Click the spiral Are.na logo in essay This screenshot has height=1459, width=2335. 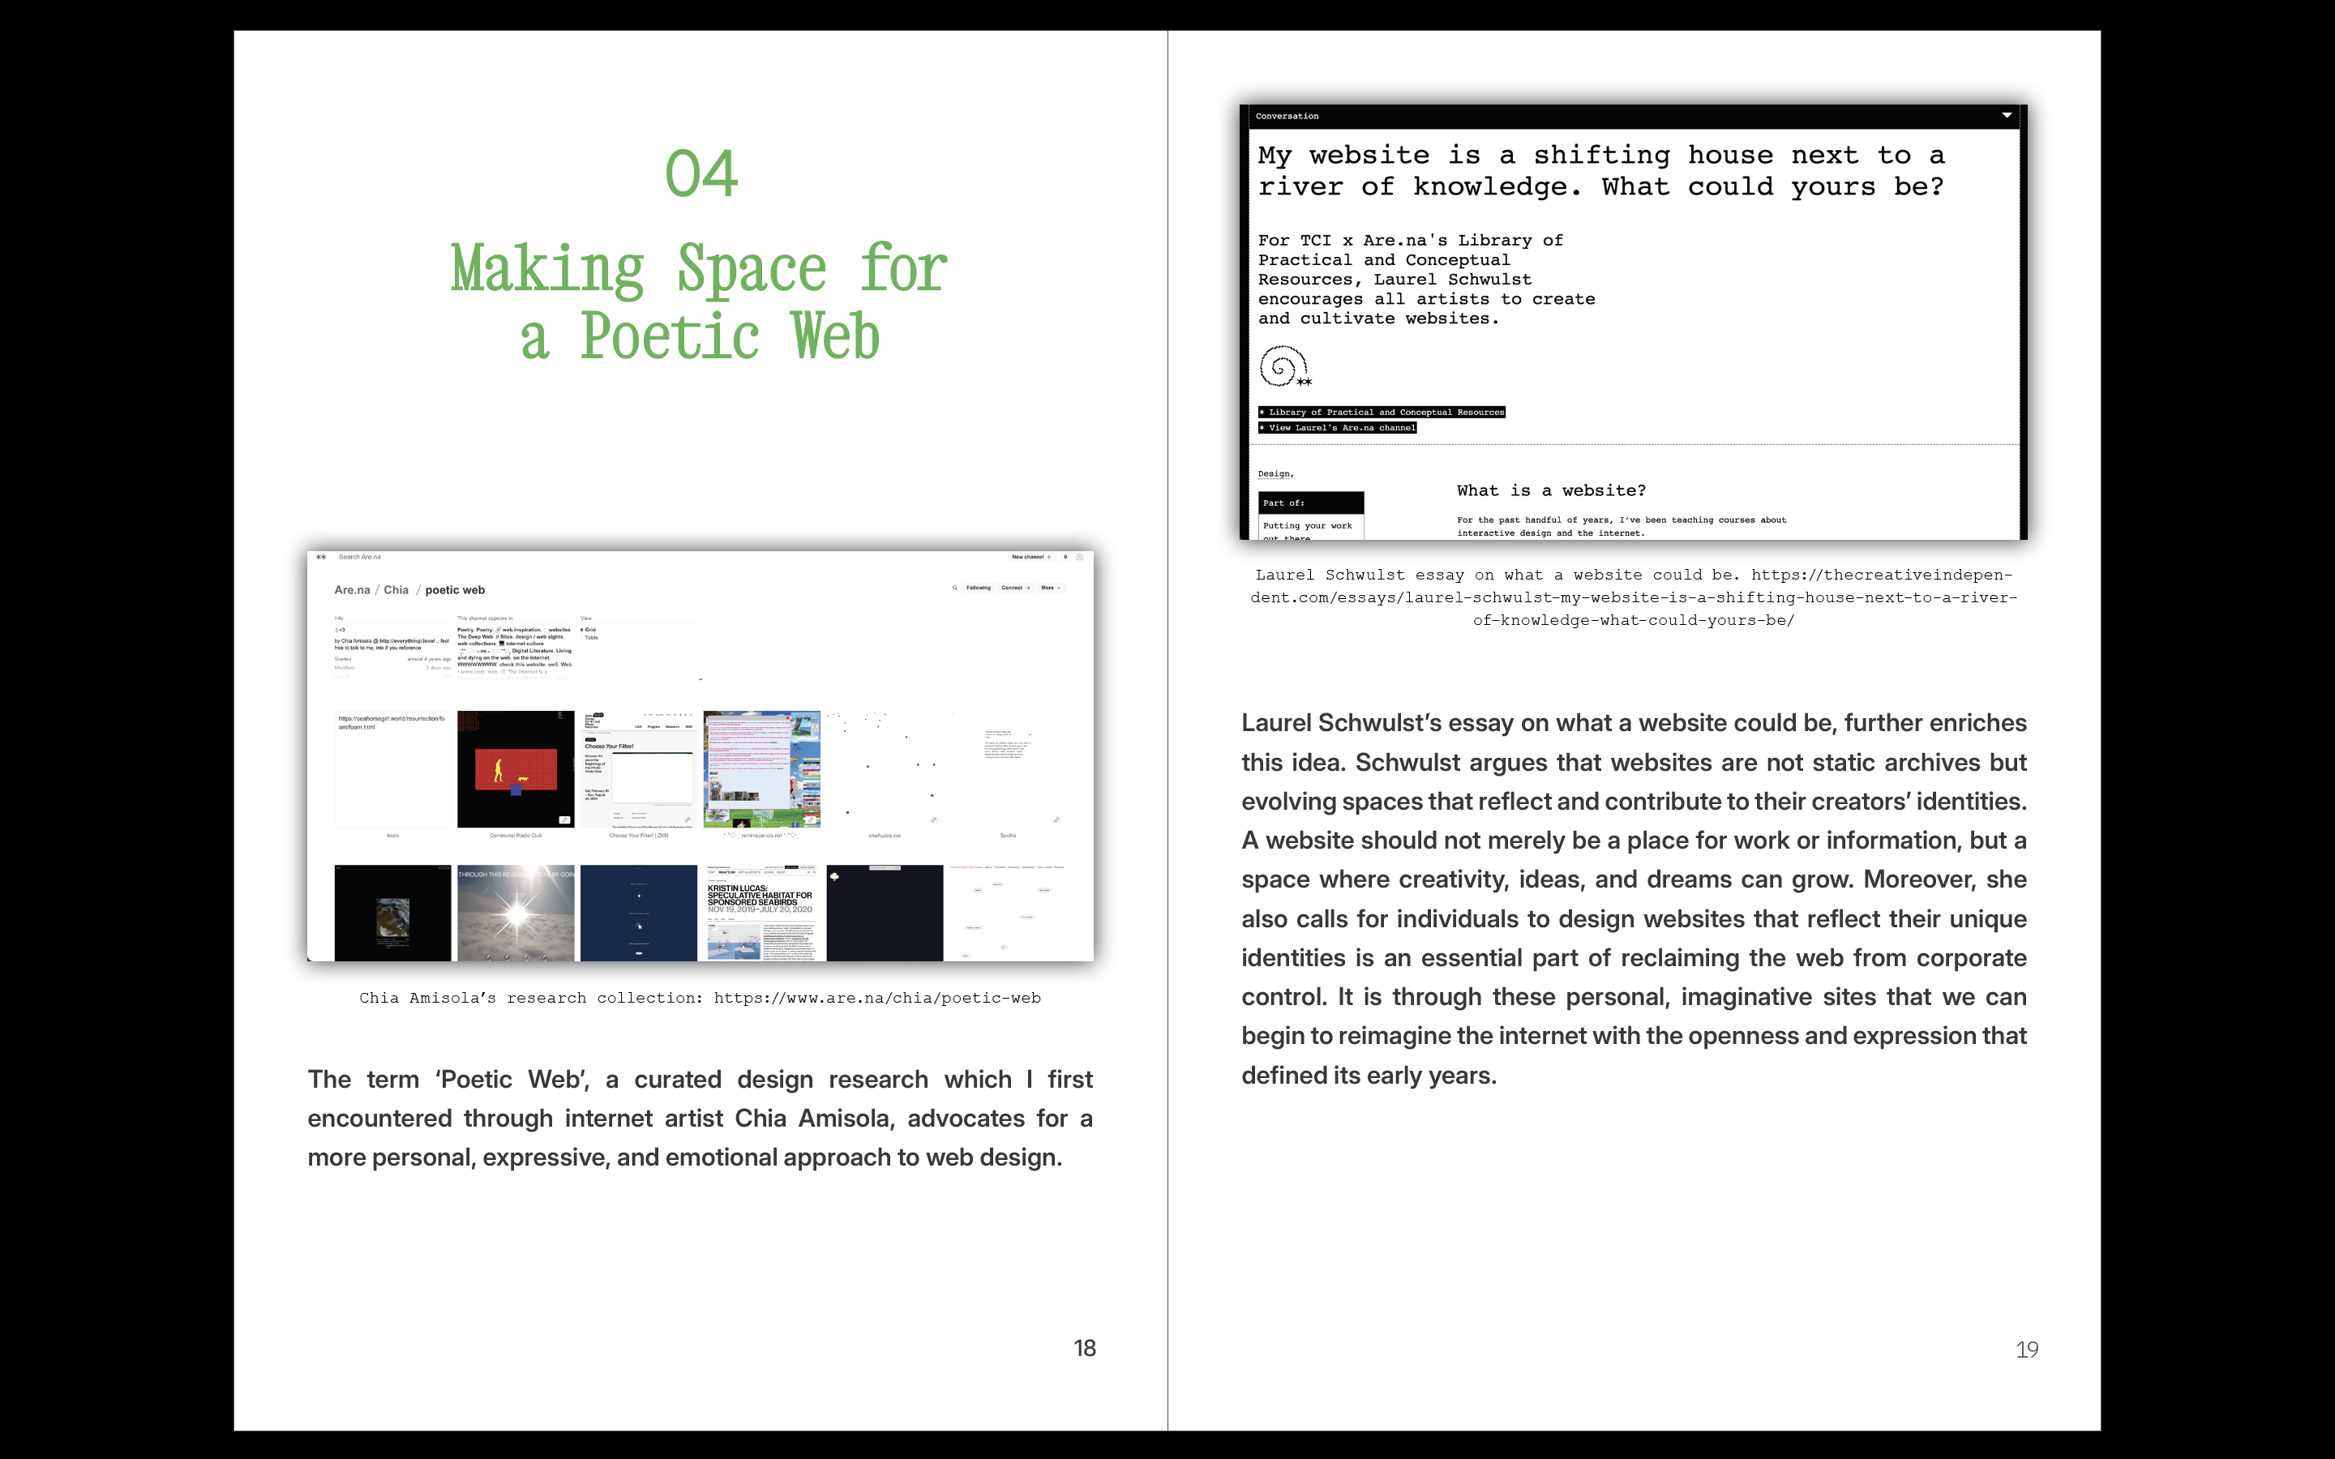pyautogui.click(x=1284, y=366)
